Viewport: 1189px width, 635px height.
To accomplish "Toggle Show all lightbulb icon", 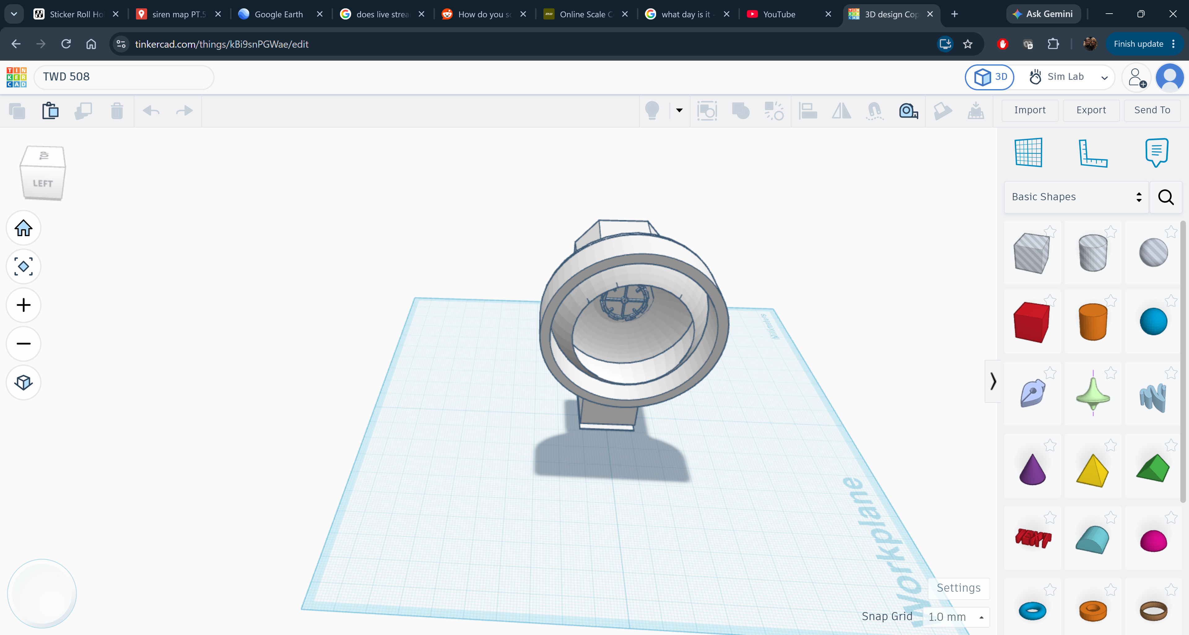I will pos(652,111).
